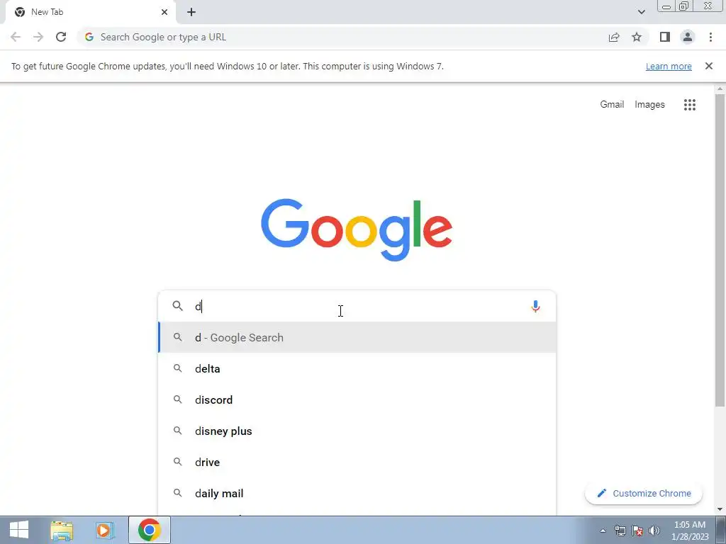The image size is (726, 544).
Task: Choose the 'delta' suggestion
Action: tap(357, 368)
